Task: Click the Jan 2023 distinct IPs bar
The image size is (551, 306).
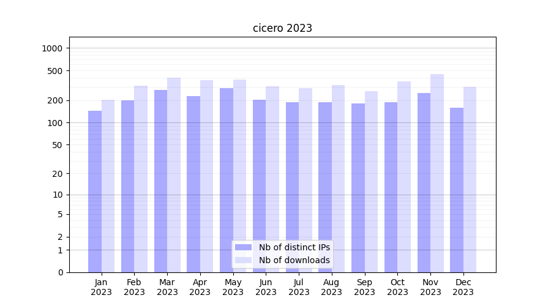Action: point(95,192)
